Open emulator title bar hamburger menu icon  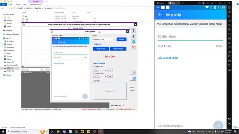(x=208, y=3)
